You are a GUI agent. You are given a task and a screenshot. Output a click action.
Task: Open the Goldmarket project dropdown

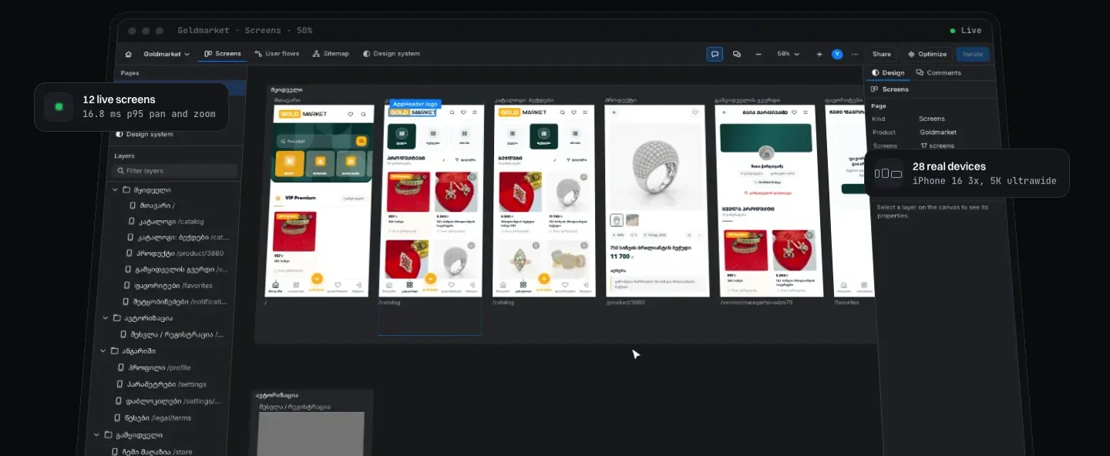pyautogui.click(x=166, y=54)
